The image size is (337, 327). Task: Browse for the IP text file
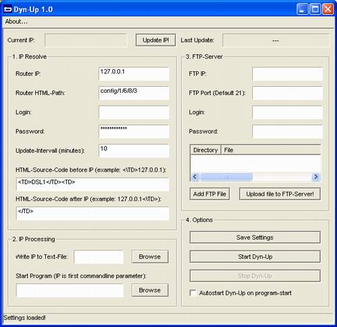point(150,256)
